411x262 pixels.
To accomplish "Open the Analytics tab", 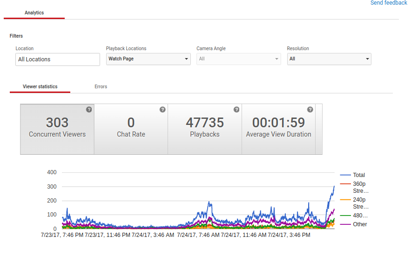I will pos(34,13).
